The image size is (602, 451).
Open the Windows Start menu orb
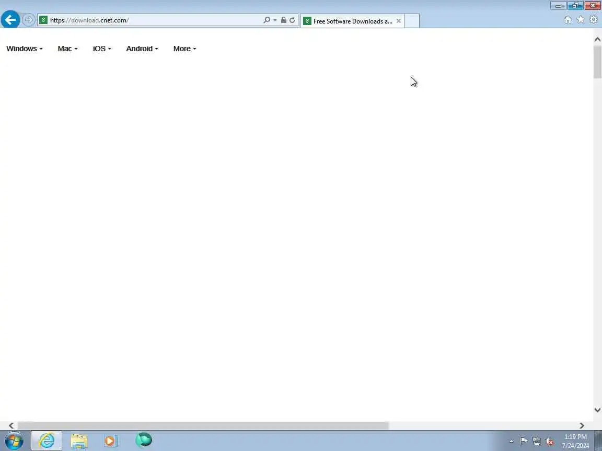click(x=14, y=441)
